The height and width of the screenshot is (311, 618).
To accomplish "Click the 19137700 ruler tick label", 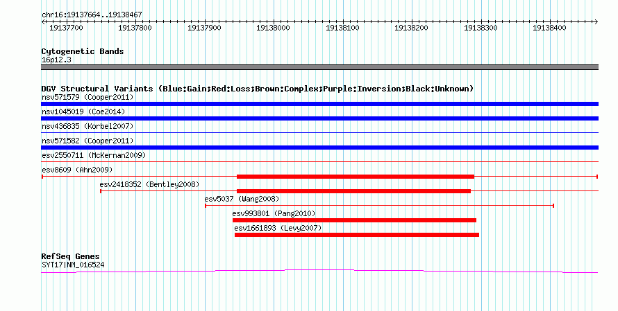I will pos(66,28).
